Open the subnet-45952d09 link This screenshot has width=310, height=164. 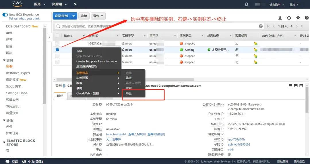(239, 145)
